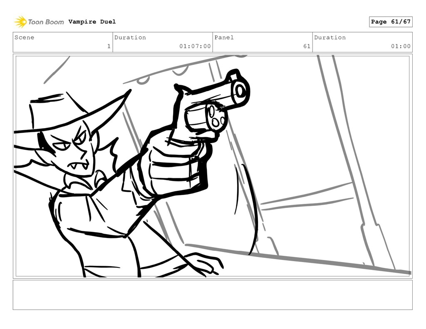Select the scene number value '1'
The width and height of the screenshot is (426, 329).
coord(109,46)
